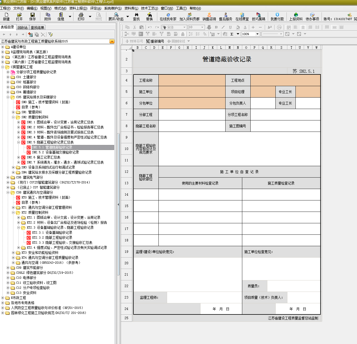Click 加入资料员群 group icon
This screenshot has height=344, width=357.
(x=189, y=16)
